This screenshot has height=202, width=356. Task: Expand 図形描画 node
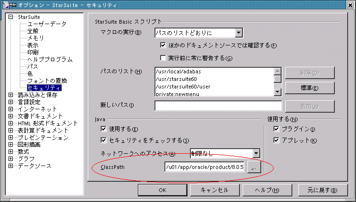pyautogui.click(x=11, y=144)
